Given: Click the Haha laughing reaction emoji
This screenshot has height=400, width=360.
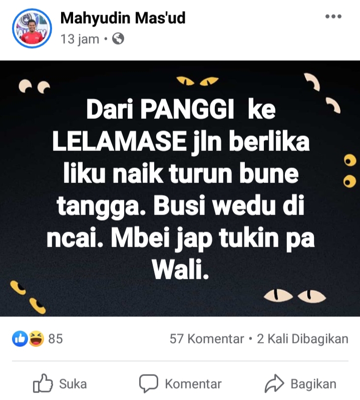Looking at the screenshot, I should [36, 339].
